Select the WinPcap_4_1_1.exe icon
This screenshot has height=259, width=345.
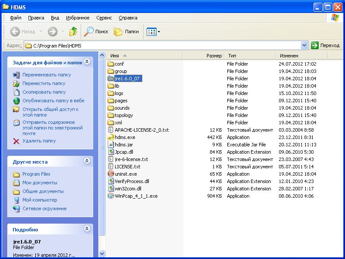[x=111, y=196]
